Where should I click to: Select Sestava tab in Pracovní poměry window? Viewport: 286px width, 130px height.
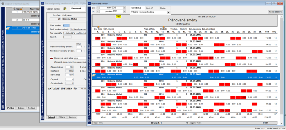coord(72,117)
